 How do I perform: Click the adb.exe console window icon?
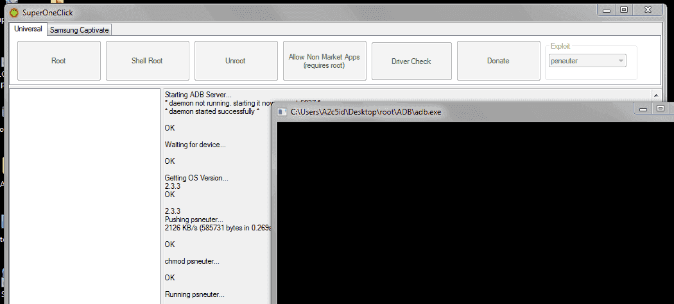[x=282, y=112]
